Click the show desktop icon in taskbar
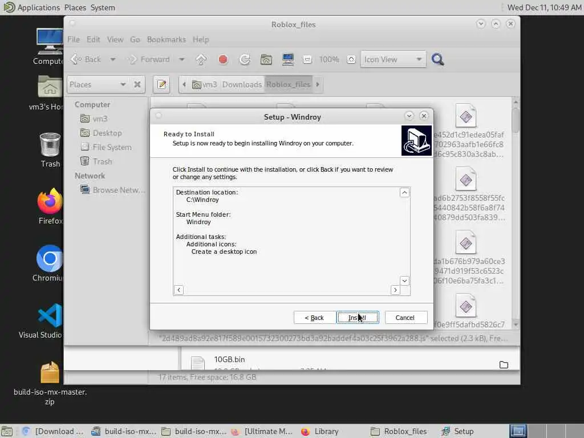 [x=7, y=431]
